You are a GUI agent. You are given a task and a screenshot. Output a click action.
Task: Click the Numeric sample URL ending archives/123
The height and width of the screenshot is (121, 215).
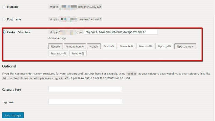pyautogui.click(x=75, y=6)
